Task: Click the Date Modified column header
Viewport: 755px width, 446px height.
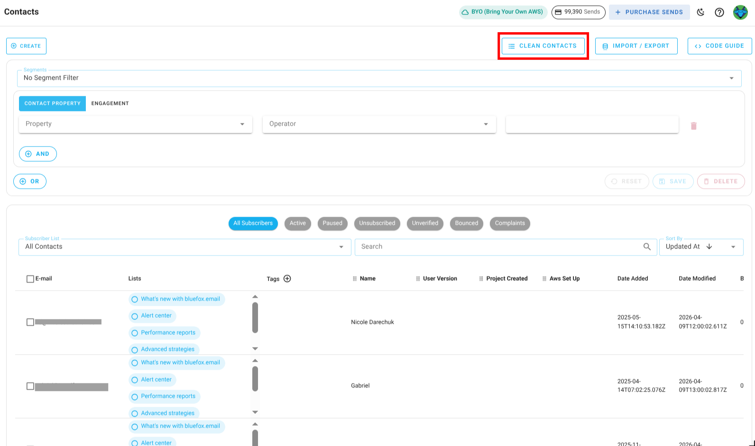Action: point(697,279)
